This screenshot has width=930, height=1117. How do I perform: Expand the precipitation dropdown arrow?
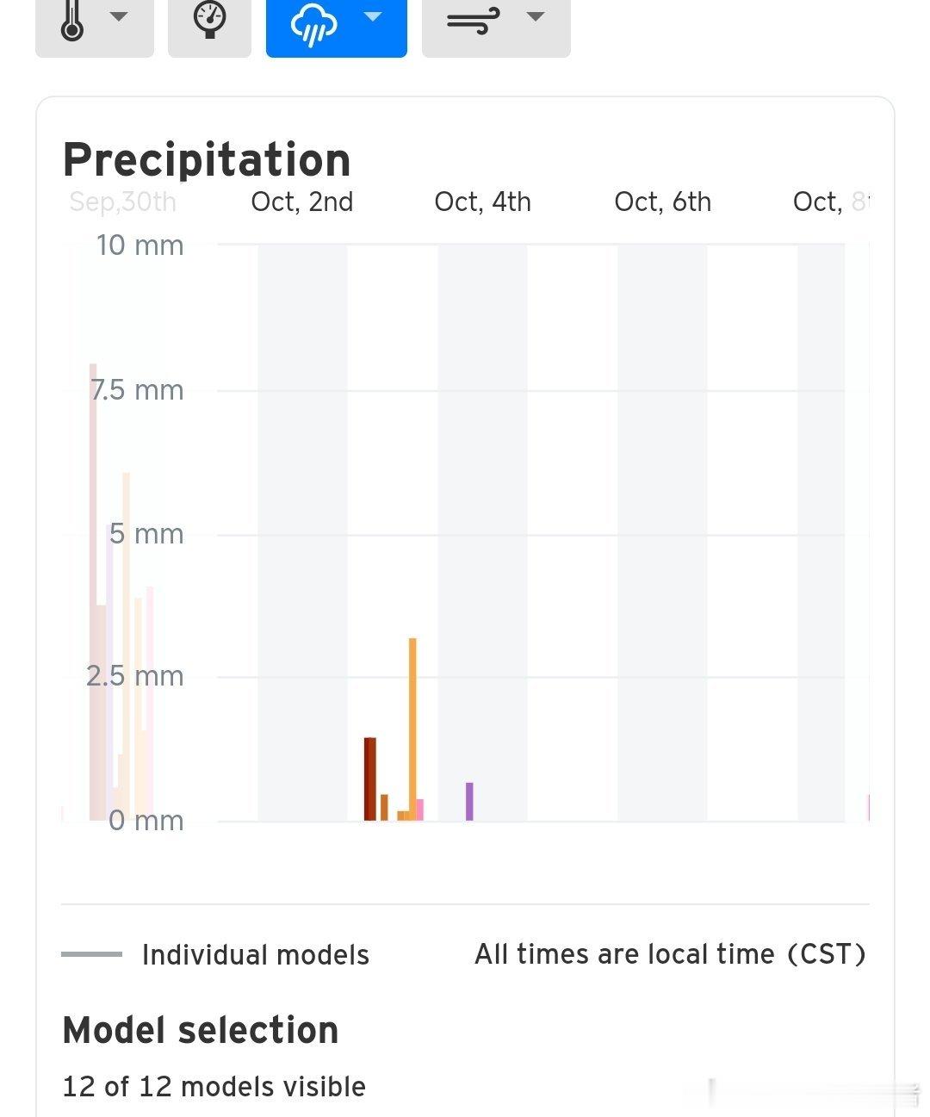(373, 16)
